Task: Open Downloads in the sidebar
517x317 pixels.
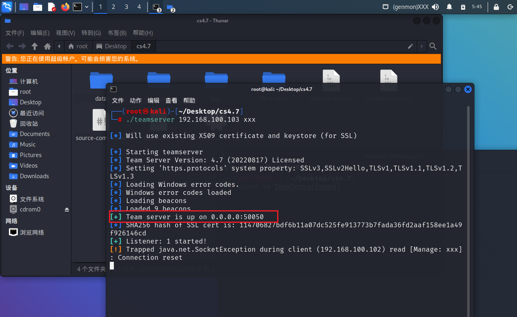Action: pos(34,176)
